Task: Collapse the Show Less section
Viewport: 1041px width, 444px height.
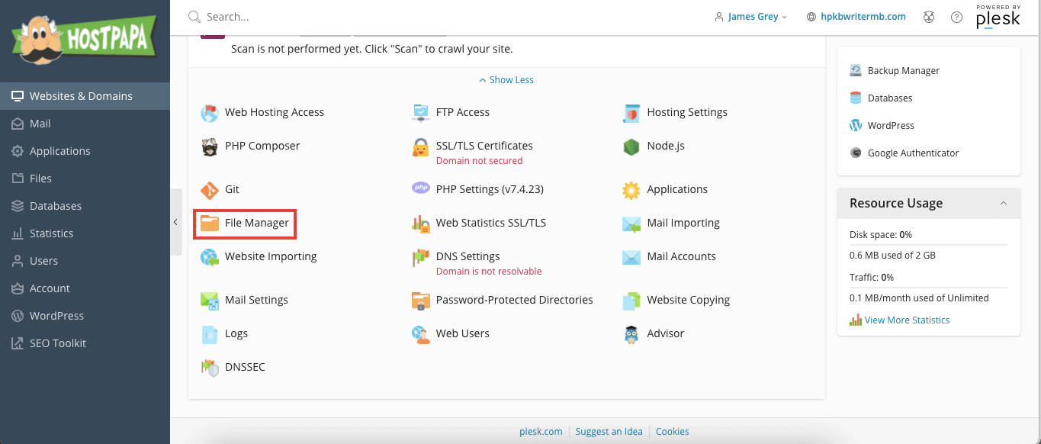Action: pyautogui.click(x=506, y=79)
